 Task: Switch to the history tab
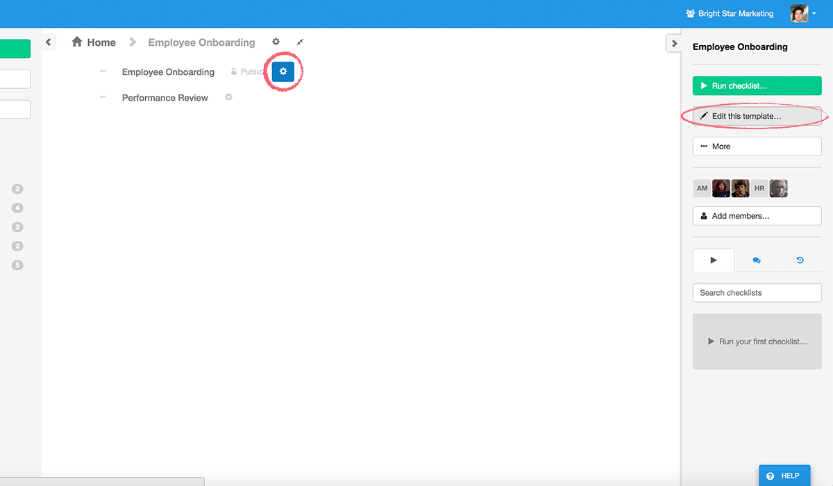(800, 260)
